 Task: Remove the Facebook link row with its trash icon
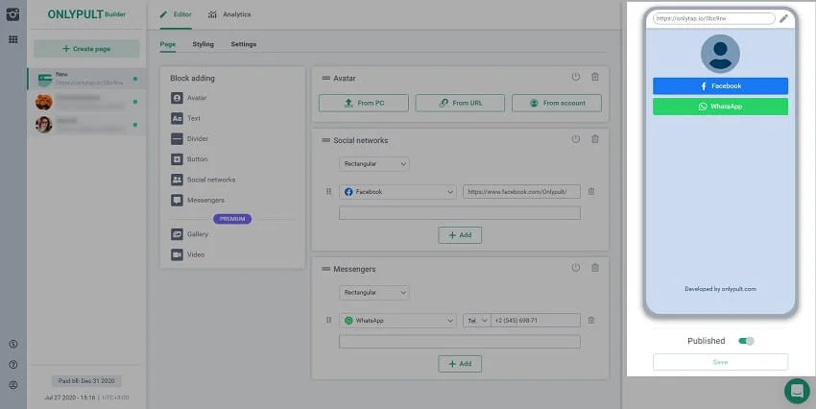591,192
